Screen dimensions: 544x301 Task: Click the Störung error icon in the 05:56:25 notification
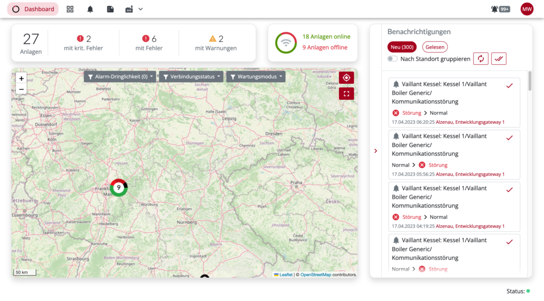click(422, 165)
